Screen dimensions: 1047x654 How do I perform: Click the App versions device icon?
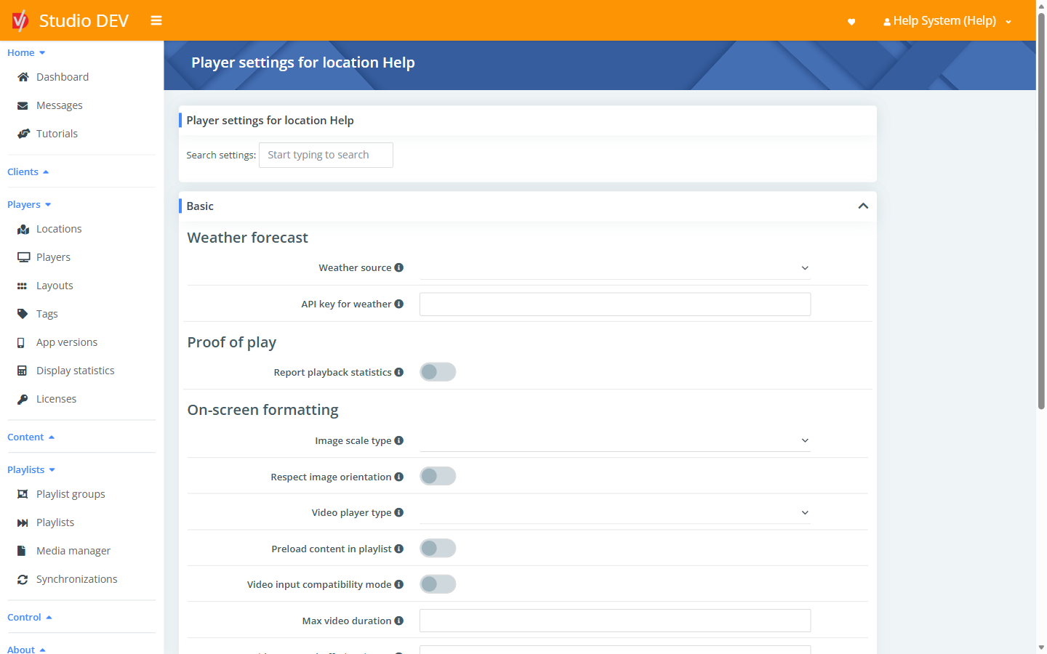coord(21,342)
